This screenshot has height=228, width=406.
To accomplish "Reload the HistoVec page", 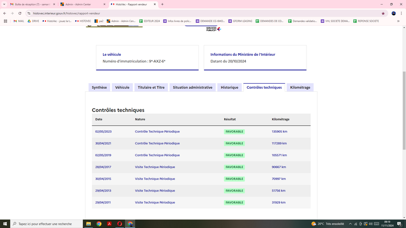I will [20, 13].
